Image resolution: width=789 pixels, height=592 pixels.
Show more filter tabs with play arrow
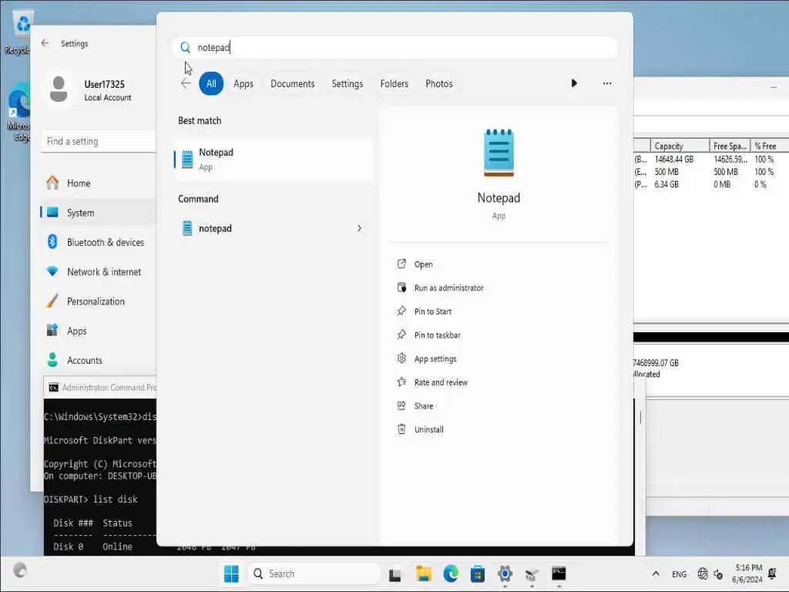click(x=574, y=83)
